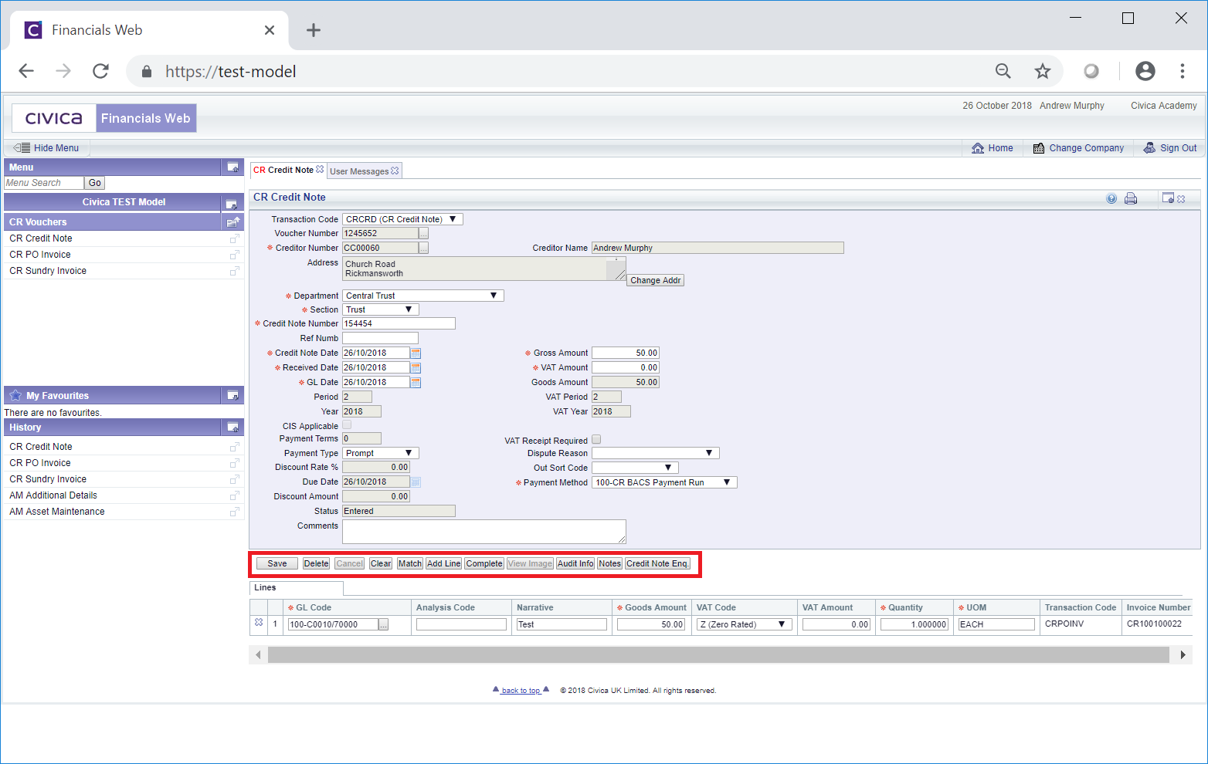Close the CR Credit Note tab
The height and width of the screenshot is (764, 1208).
coord(320,169)
